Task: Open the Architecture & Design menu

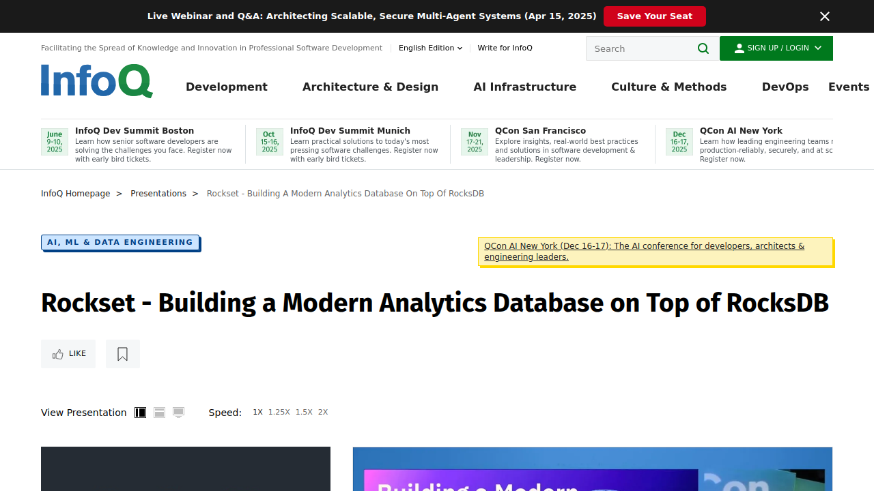Action: click(370, 87)
